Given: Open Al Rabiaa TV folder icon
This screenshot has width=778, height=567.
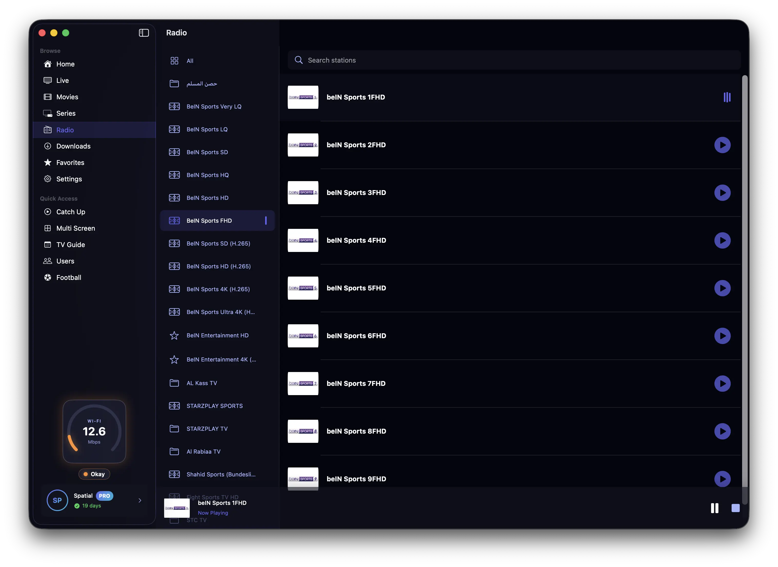Looking at the screenshot, I should 174,451.
